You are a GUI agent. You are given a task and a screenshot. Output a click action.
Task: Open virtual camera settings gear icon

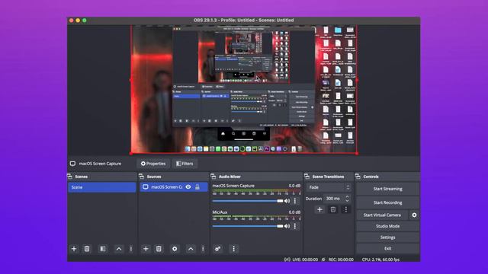[x=414, y=215]
